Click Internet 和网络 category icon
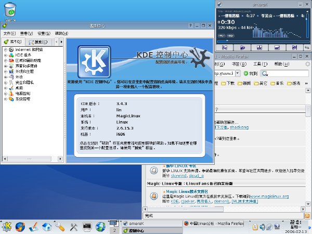This screenshot has height=234, width=312. [x=11, y=49]
